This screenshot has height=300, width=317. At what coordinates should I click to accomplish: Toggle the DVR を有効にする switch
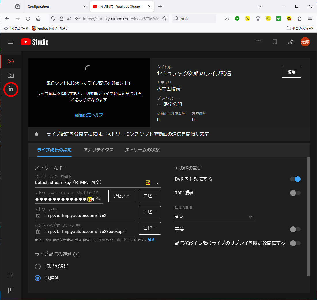click(295, 179)
